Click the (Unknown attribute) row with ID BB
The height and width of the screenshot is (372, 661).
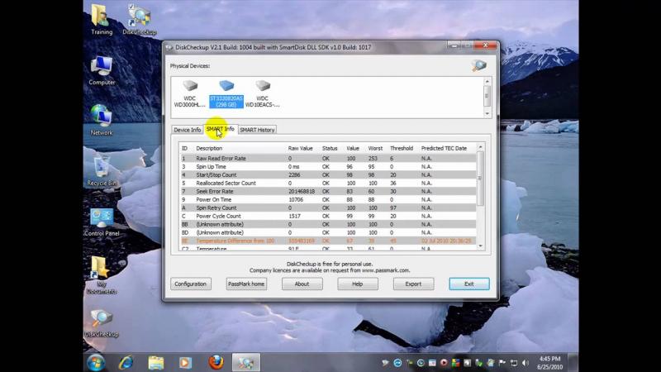point(327,224)
